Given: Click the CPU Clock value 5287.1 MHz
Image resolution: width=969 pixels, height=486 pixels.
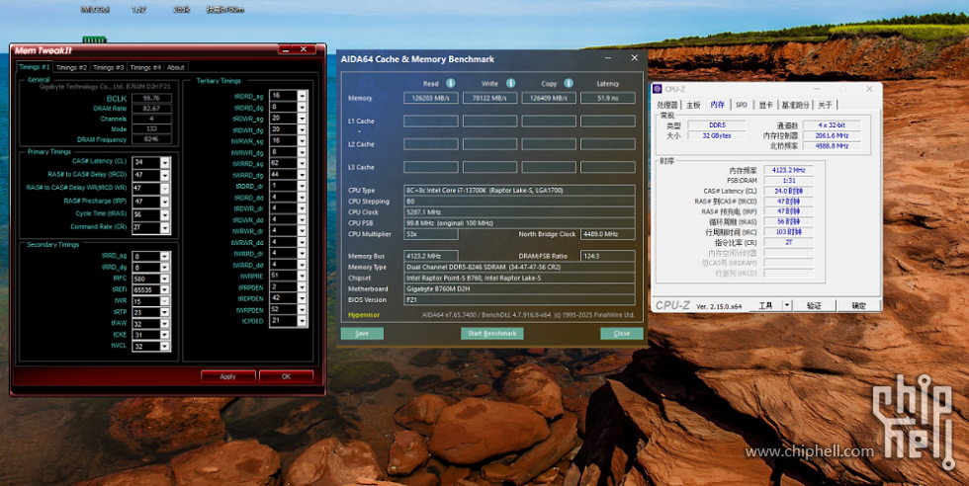Looking at the screenshot, I should pos(520,211).
